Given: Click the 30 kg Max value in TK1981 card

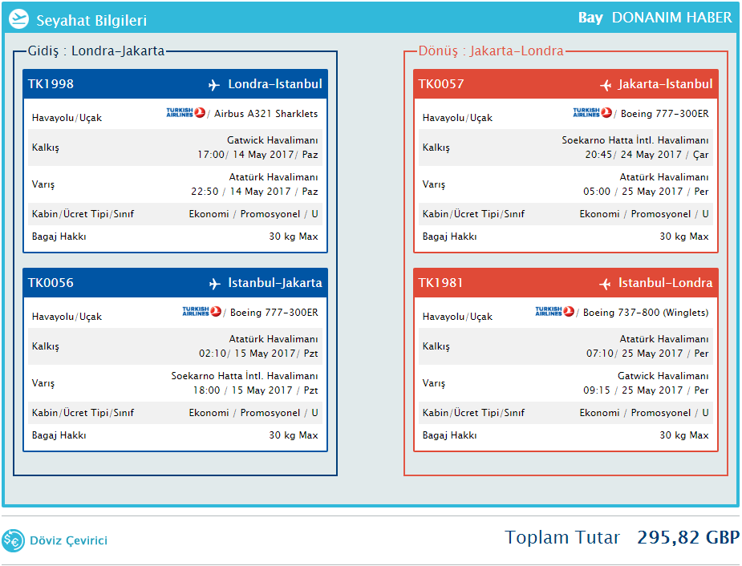Looking at the screenshot, I should tap(683, 435).
